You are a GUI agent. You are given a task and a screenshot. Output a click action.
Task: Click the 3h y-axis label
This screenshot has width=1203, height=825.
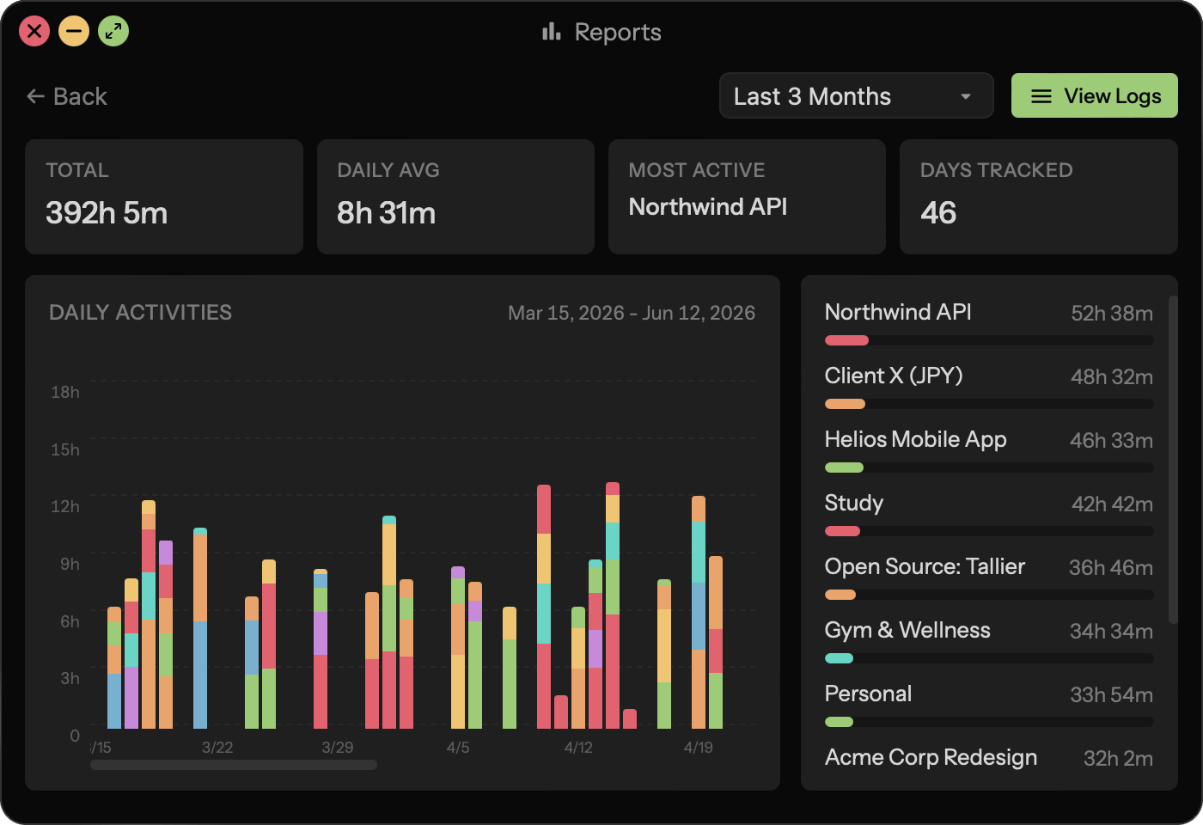click(x=70, y=679)
